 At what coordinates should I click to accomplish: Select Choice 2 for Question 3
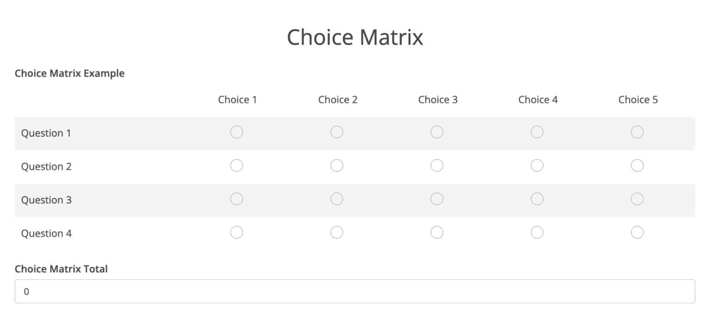(337, 199)
